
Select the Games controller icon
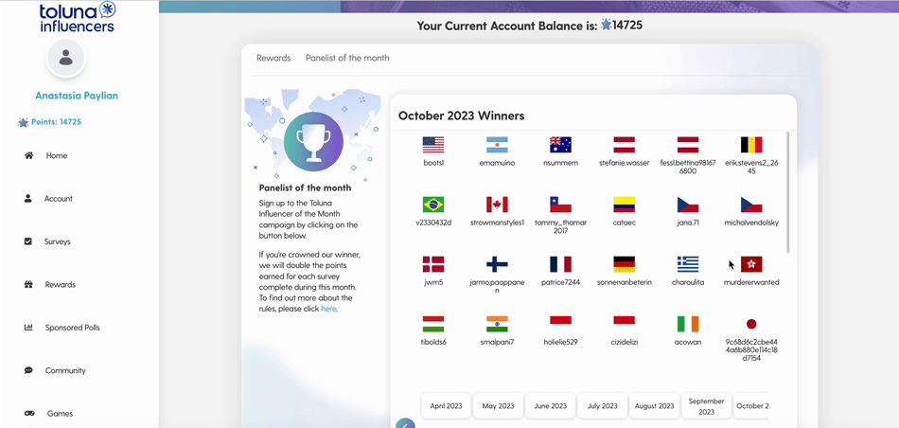pyautogui.click(x=29, y=414)
